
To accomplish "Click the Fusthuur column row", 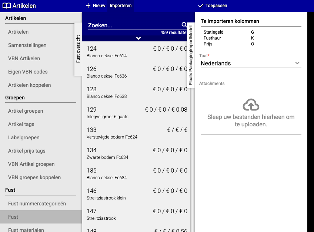I will click(229, 38).
